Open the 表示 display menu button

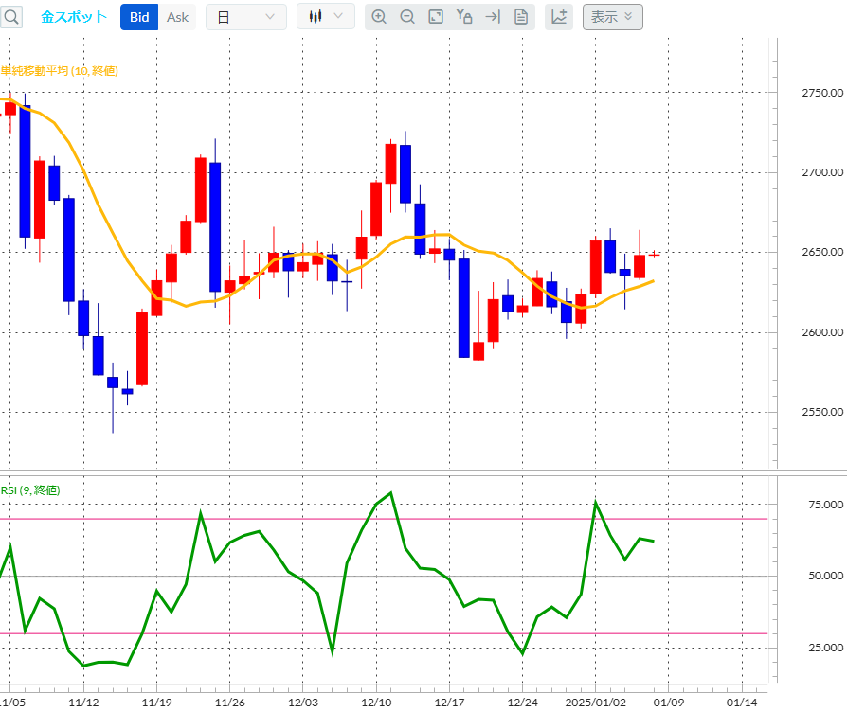tap(613, 17)
